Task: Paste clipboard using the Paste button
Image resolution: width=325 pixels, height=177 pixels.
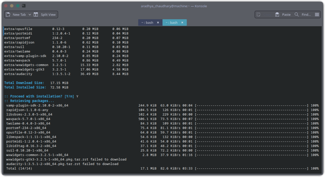Action: 283,15
